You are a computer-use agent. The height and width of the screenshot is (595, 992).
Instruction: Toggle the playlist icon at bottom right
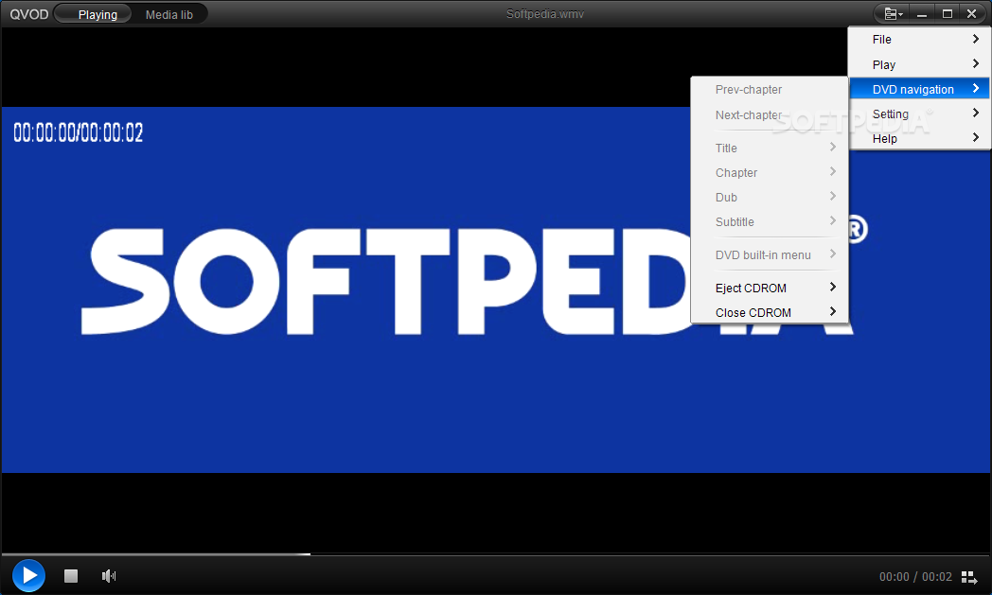click(969, 577)
